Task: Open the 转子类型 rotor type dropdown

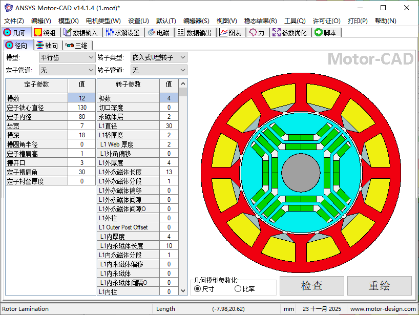Action: coord(159,57)
